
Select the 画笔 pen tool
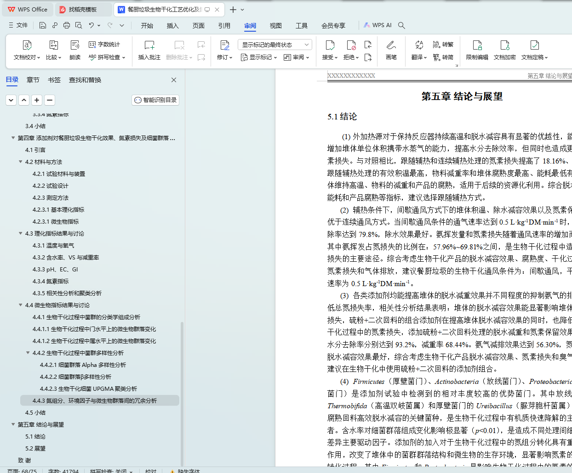391,50
